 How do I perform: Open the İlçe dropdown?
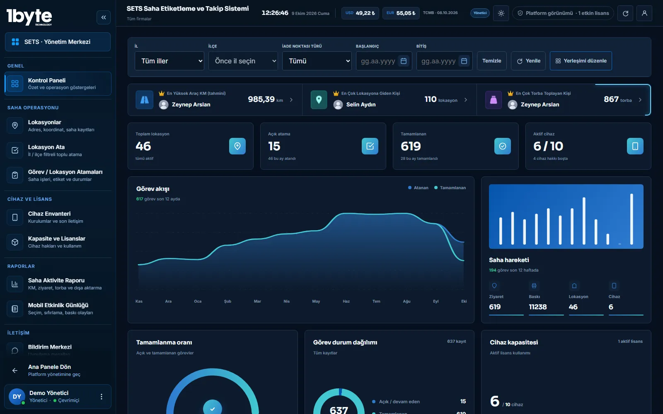pos(243,61)
